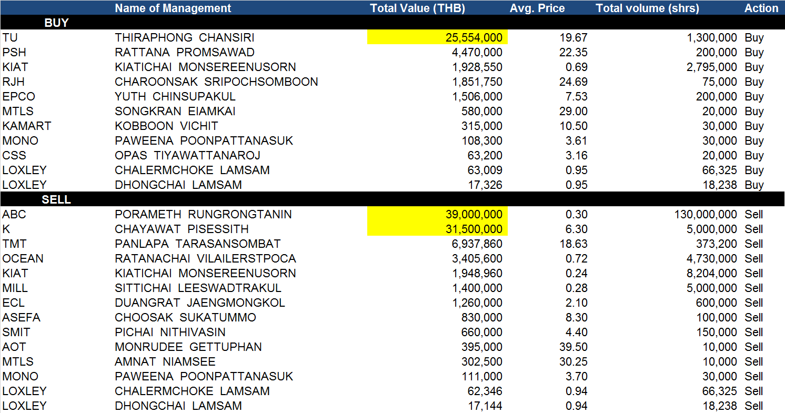The width and height of the screenshot is (785, 413).
Task: Click the value 6,937,860
Action: pos(477,244)
